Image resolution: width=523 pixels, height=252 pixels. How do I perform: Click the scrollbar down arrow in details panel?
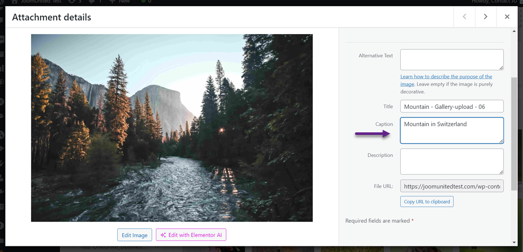point(514,242)
